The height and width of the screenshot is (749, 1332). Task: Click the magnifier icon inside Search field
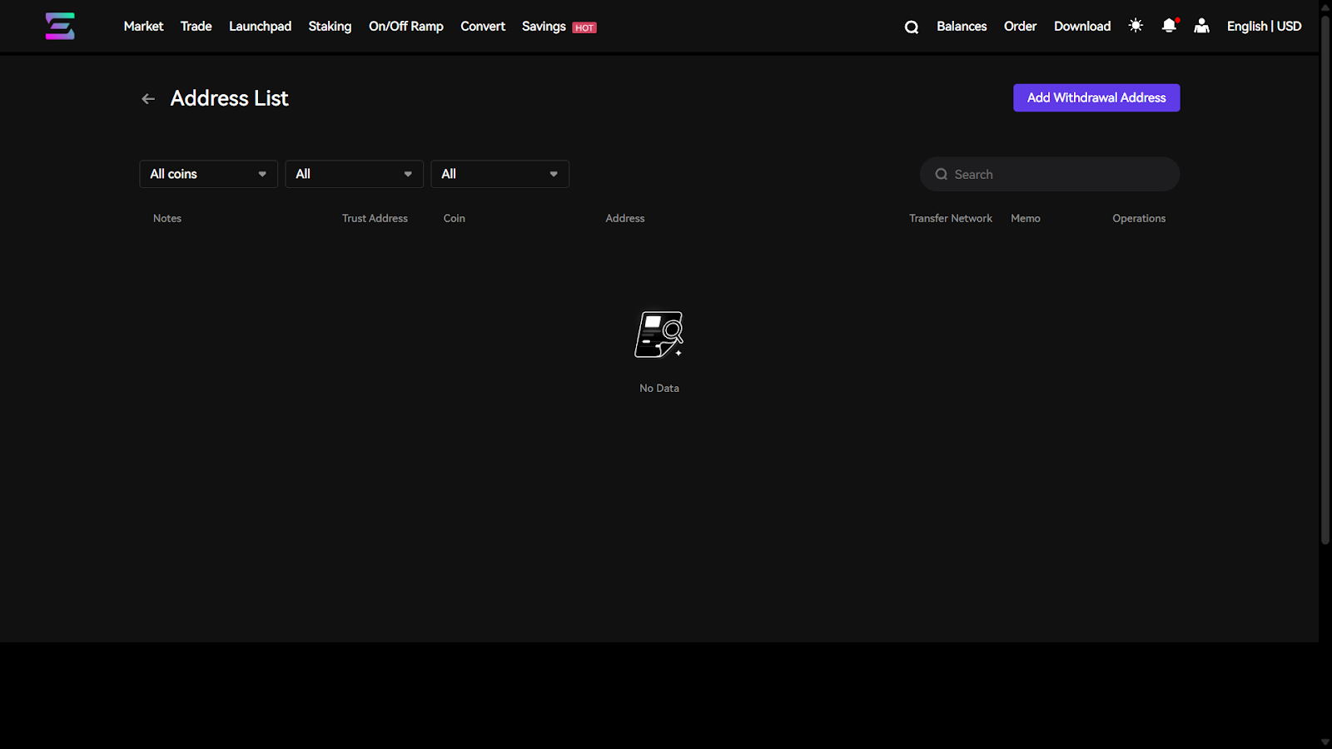pyautogui.click(x=942, y=175)
